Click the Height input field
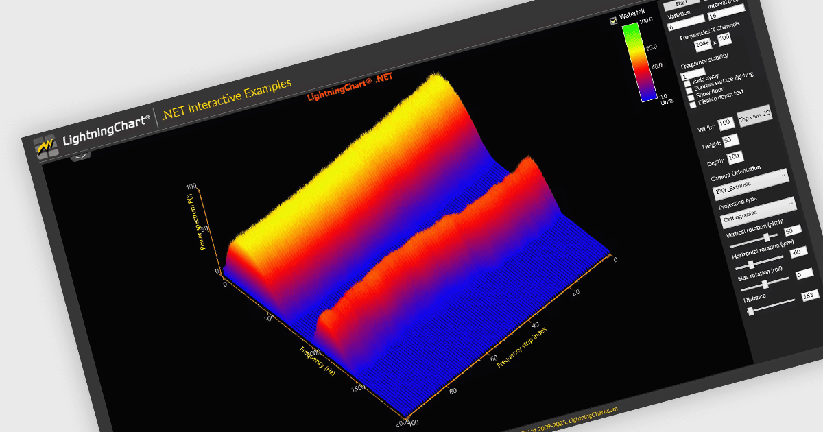Image resolution: width=823 pixels, height=432 pixels. tap(731, 141)
